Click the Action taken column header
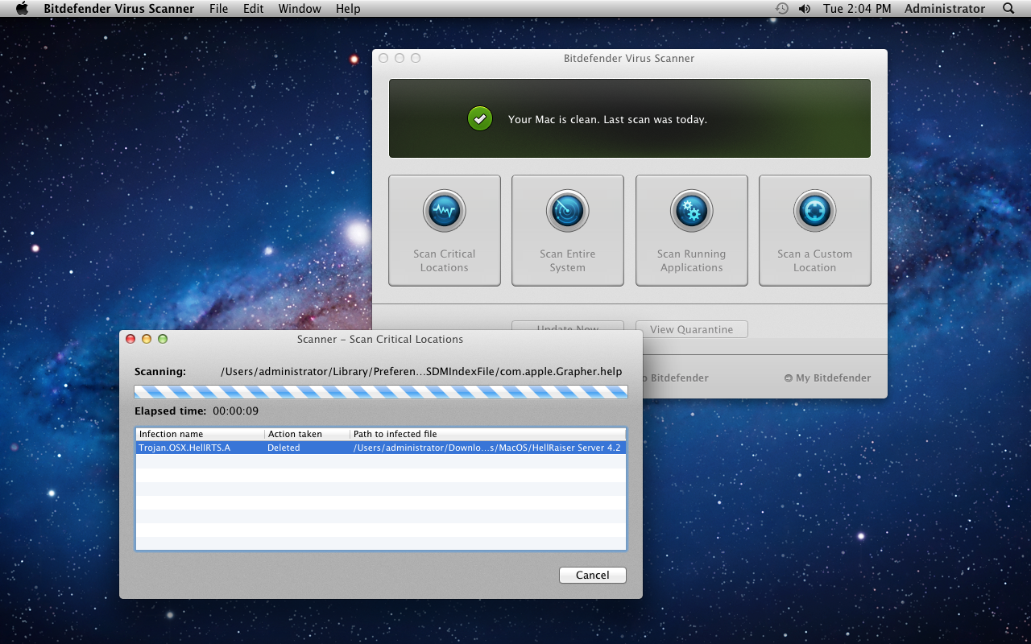1031x644 pixels. point(307,434)
